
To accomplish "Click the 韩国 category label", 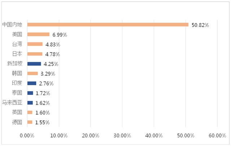I will pyautogui.click(x=17, y=73).
